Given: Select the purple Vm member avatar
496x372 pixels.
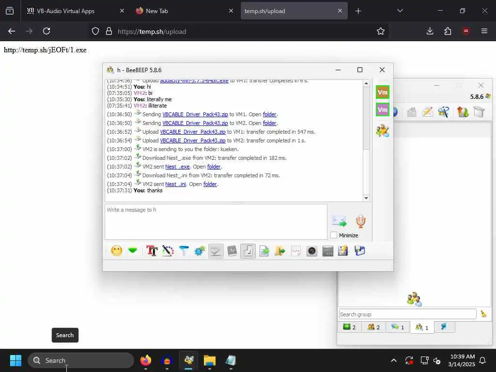Looking at the screenshot, I should click(x=383, y=110).
